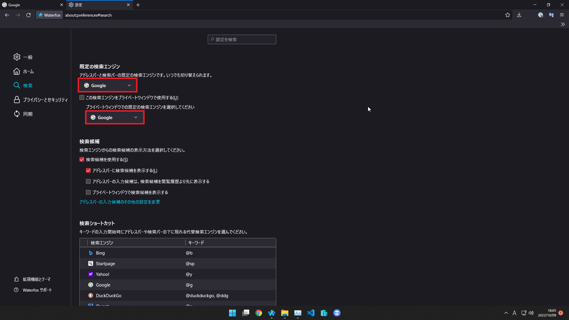Close the Google tab
The width and height of the screenshot is (569, 320).
(x=62, y=5)
